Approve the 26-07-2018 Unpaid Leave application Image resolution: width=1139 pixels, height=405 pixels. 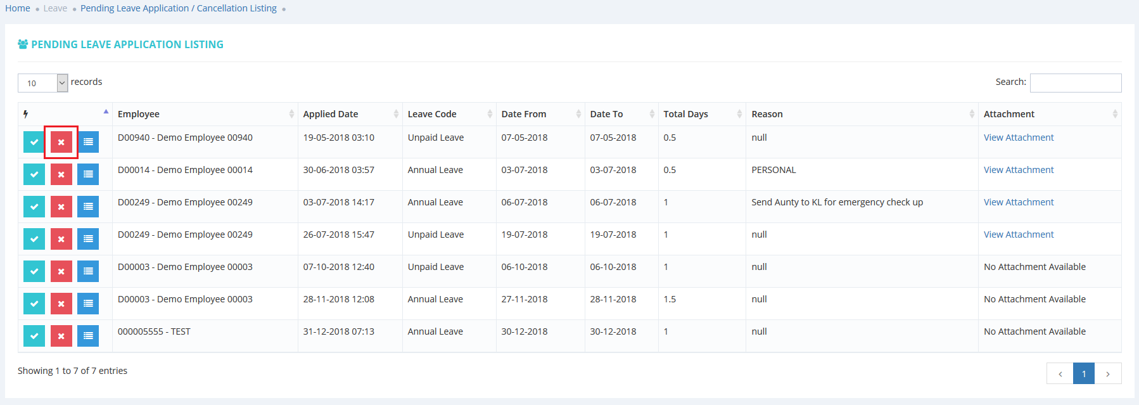(34, 239)
